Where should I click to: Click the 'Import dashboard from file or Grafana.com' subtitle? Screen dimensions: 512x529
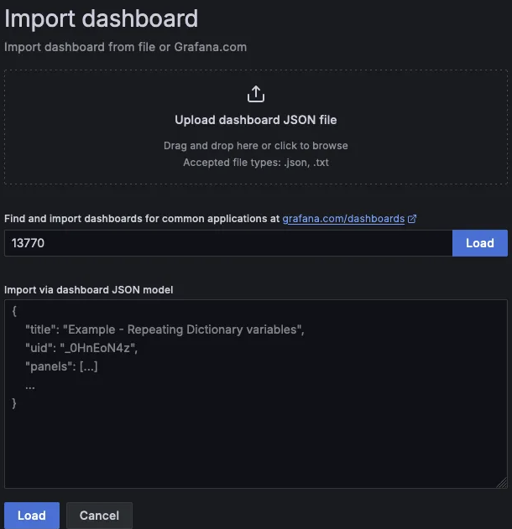click(125, 47)
